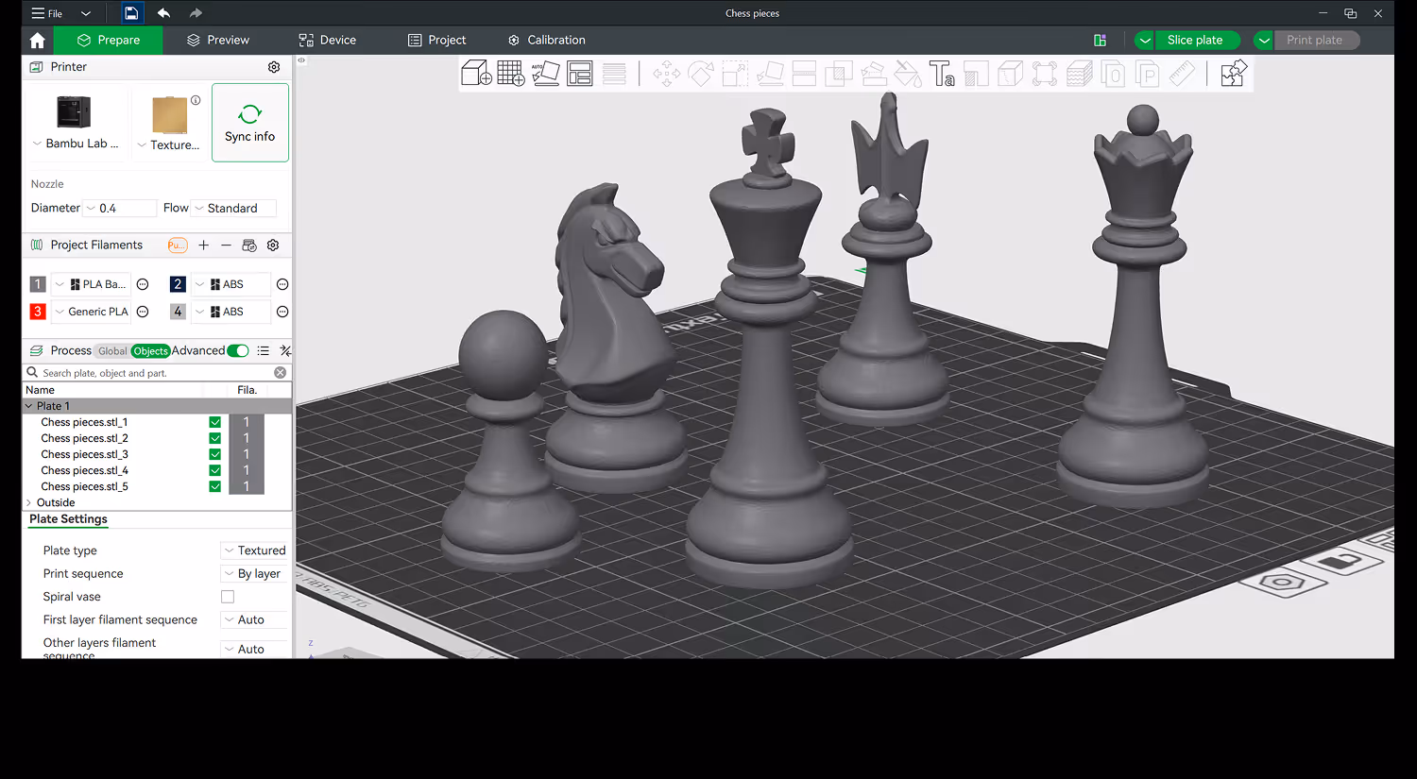Open filament 2 ABS dropdown
This screenshot has width=1417, height=779.
tap(231, 284)
